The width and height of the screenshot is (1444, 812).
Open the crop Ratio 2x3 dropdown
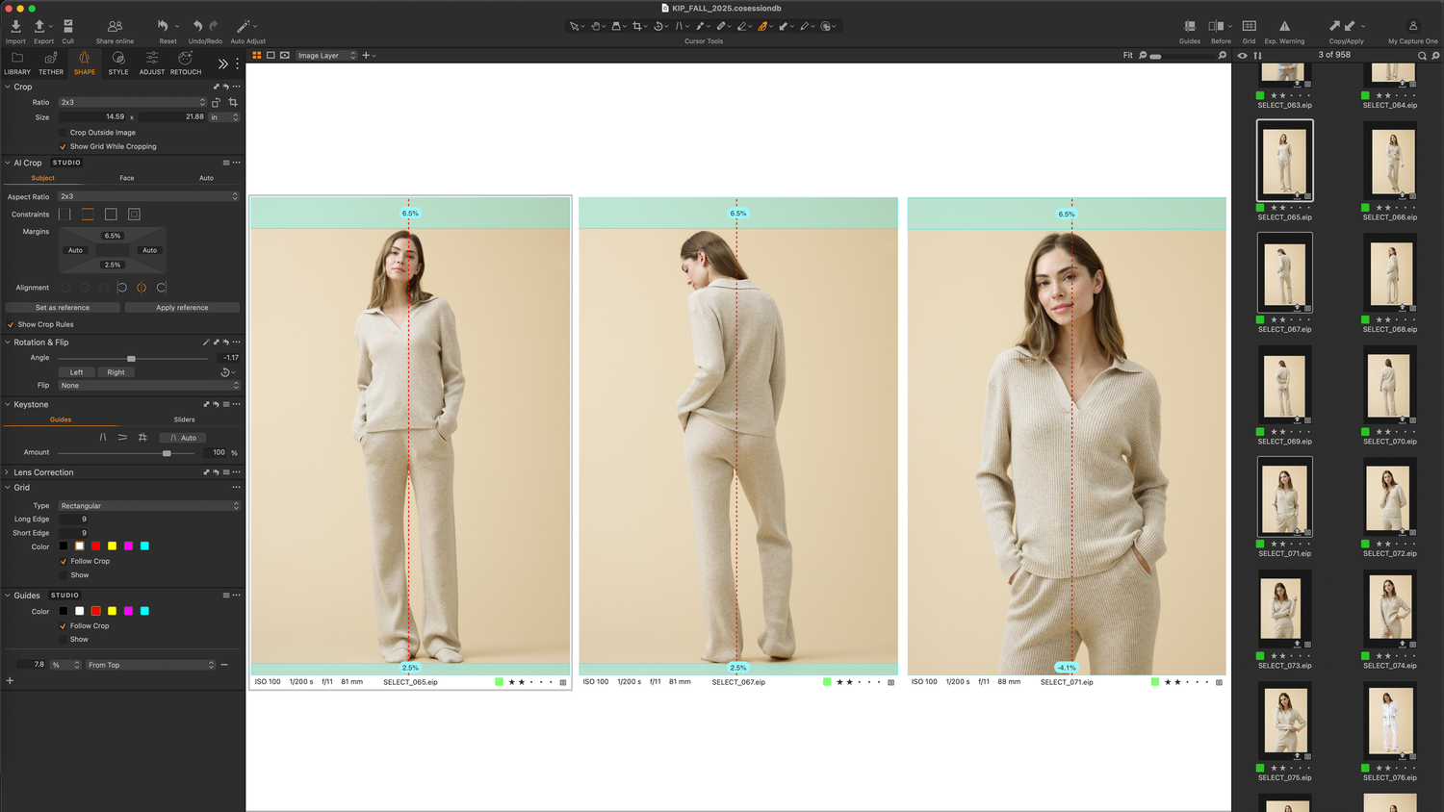pos(133,102)
